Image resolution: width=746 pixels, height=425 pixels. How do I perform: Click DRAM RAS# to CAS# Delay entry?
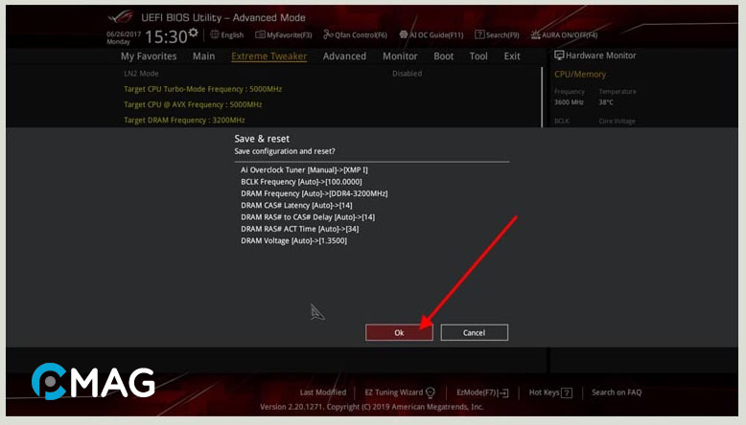[308, 217]
